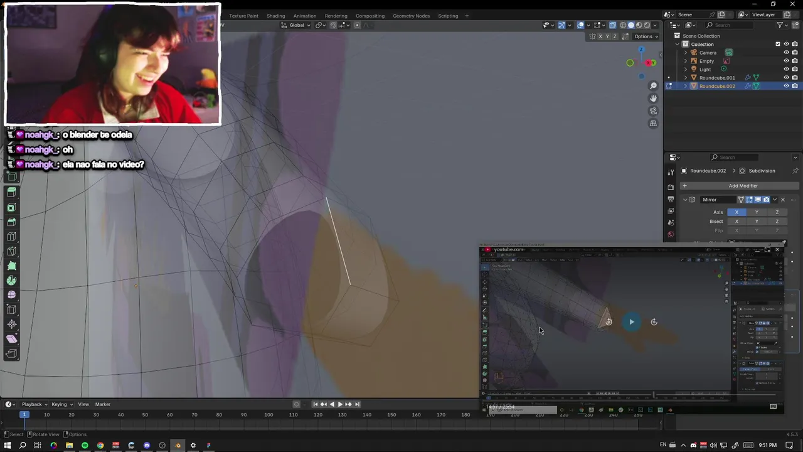Screen dimensions: 803x452
Task: Select the Inset Faces tool
Action: 11,207
